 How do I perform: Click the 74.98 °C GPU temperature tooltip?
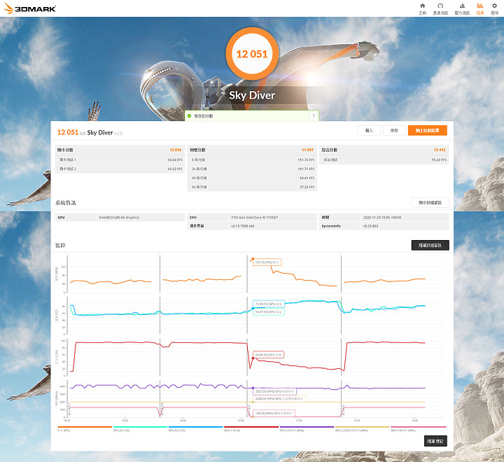[x=269, y=304]
